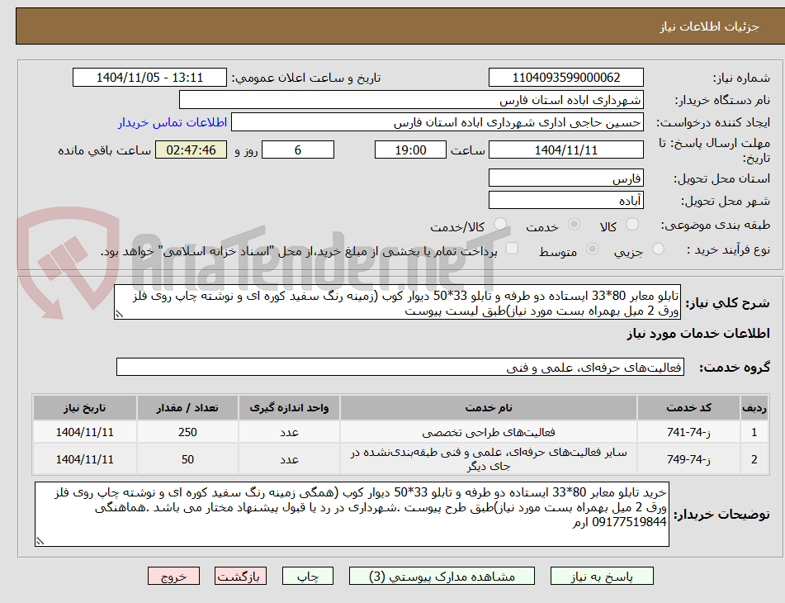Click the نام خدمت column header

click(488, 408)
